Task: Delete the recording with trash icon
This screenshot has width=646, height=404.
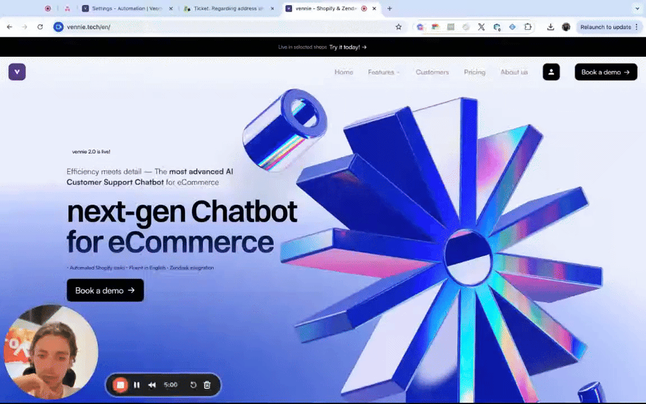Action: pos(207,384)
